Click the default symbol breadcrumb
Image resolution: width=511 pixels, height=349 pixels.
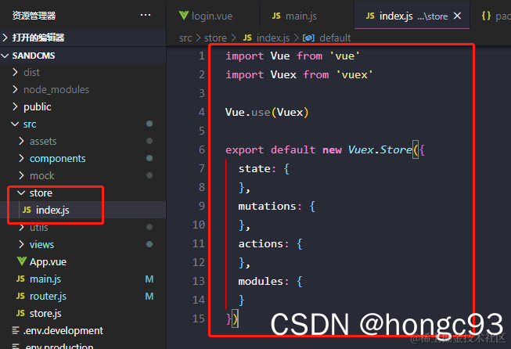335,38
